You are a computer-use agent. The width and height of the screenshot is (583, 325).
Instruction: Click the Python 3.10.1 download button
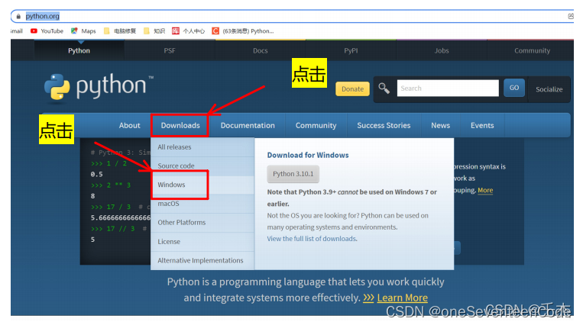[293, 174]
